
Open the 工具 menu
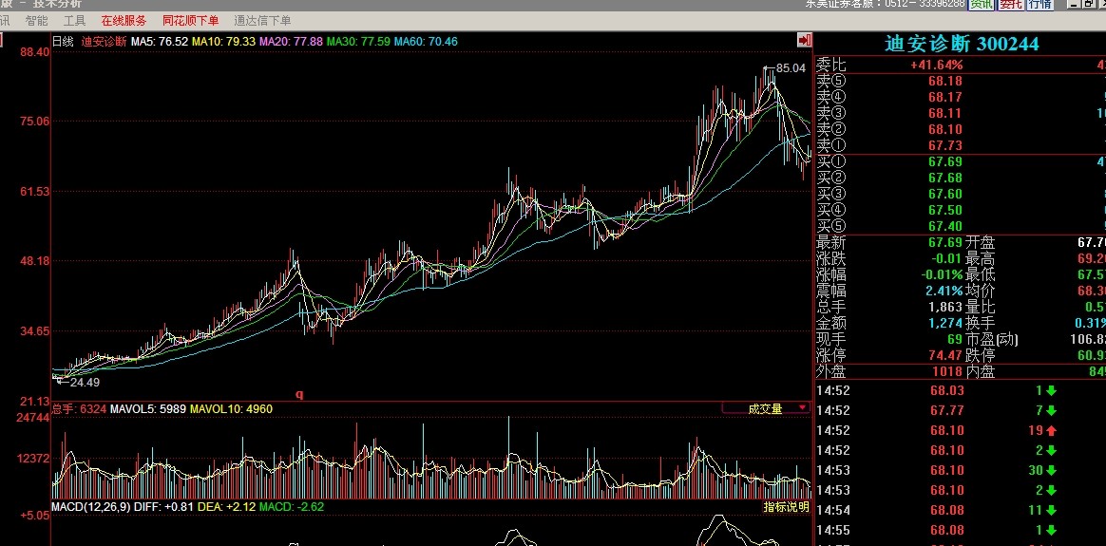75,21
